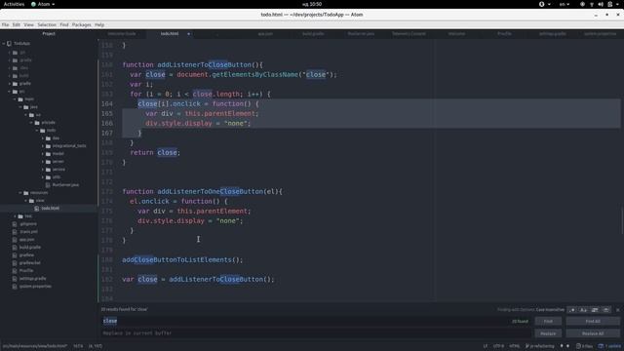Toggle the Use Regex option in find panel

[572, 310]
